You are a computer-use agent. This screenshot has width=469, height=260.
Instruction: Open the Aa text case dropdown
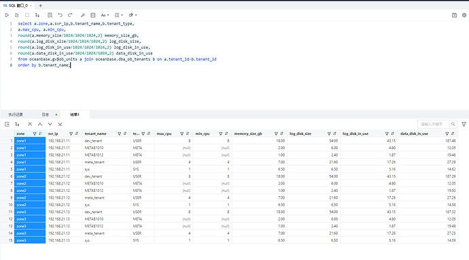click(105, 15)
